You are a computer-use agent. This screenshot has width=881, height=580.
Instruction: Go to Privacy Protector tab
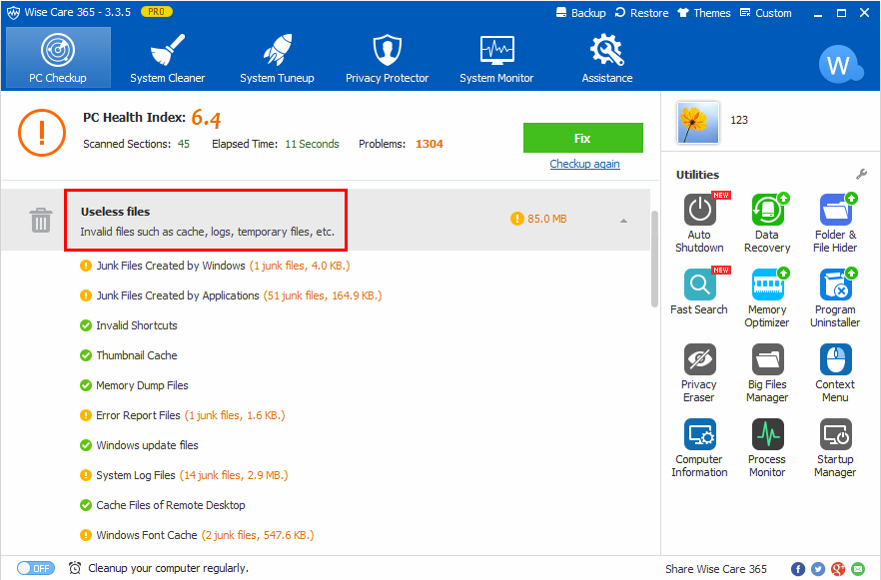coord(387,58)
